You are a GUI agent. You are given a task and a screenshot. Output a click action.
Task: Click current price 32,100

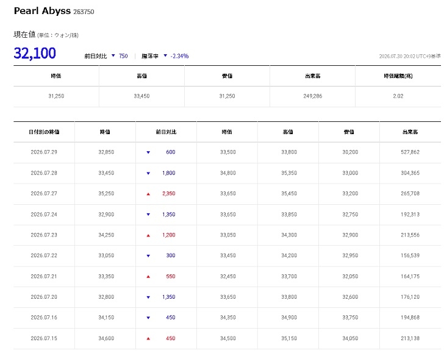click(35, 53)
